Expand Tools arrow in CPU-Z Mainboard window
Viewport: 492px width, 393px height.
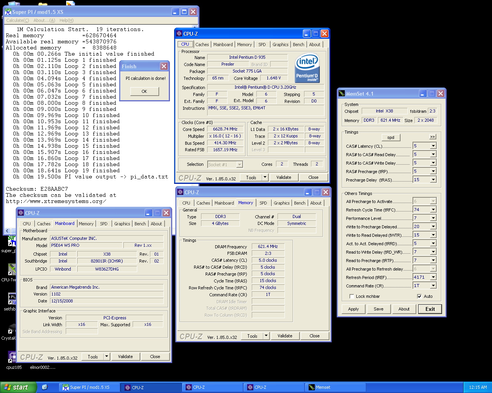[x=107, y=357]
